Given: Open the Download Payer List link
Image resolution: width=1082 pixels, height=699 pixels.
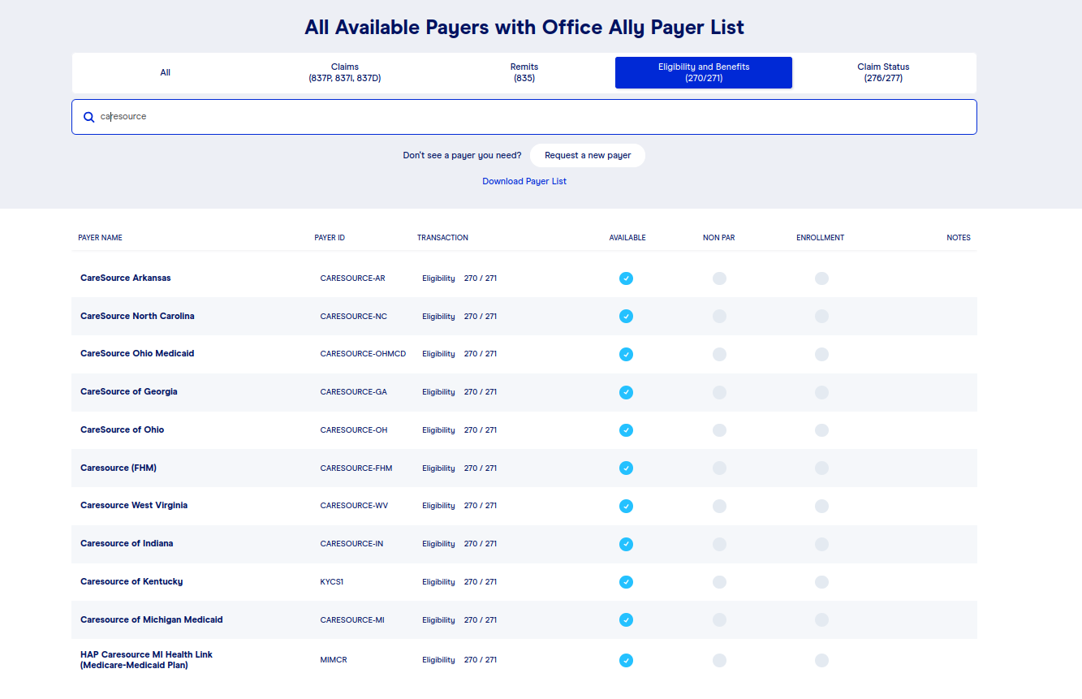Looking at the screenshot, I should point(524,181).
